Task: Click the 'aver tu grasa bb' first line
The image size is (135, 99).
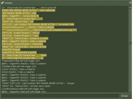Action: [29, 8]
